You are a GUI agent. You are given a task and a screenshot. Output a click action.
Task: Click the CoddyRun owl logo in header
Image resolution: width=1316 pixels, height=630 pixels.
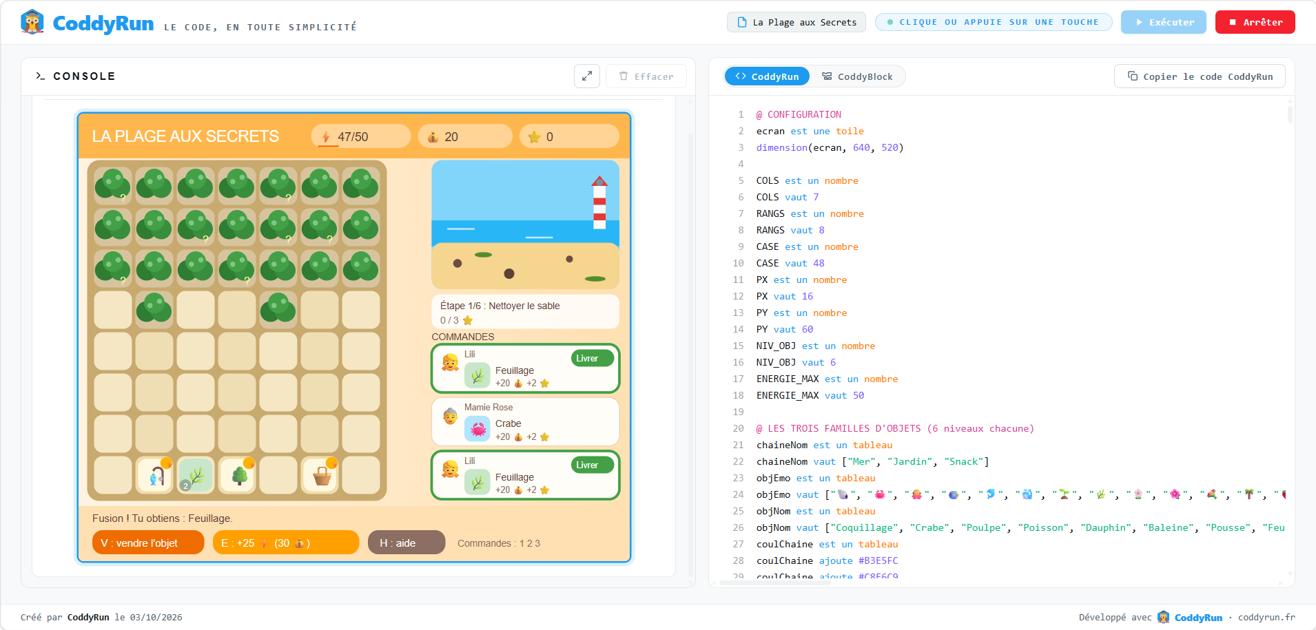(x=32, y=23)
